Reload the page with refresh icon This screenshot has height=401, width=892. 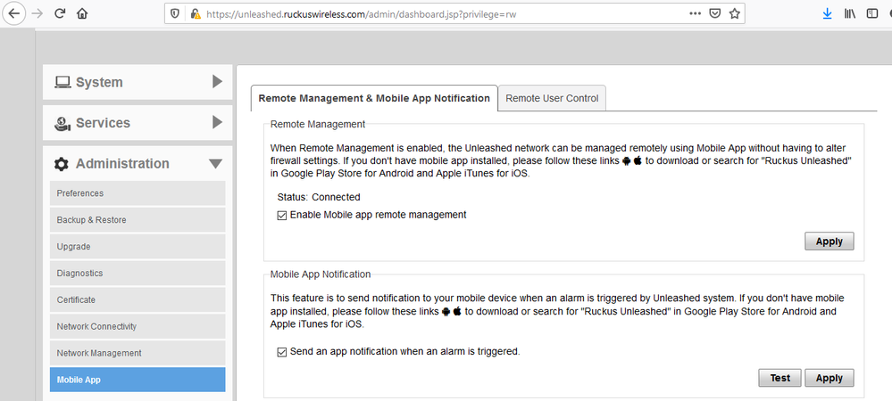tap(60, 14)
